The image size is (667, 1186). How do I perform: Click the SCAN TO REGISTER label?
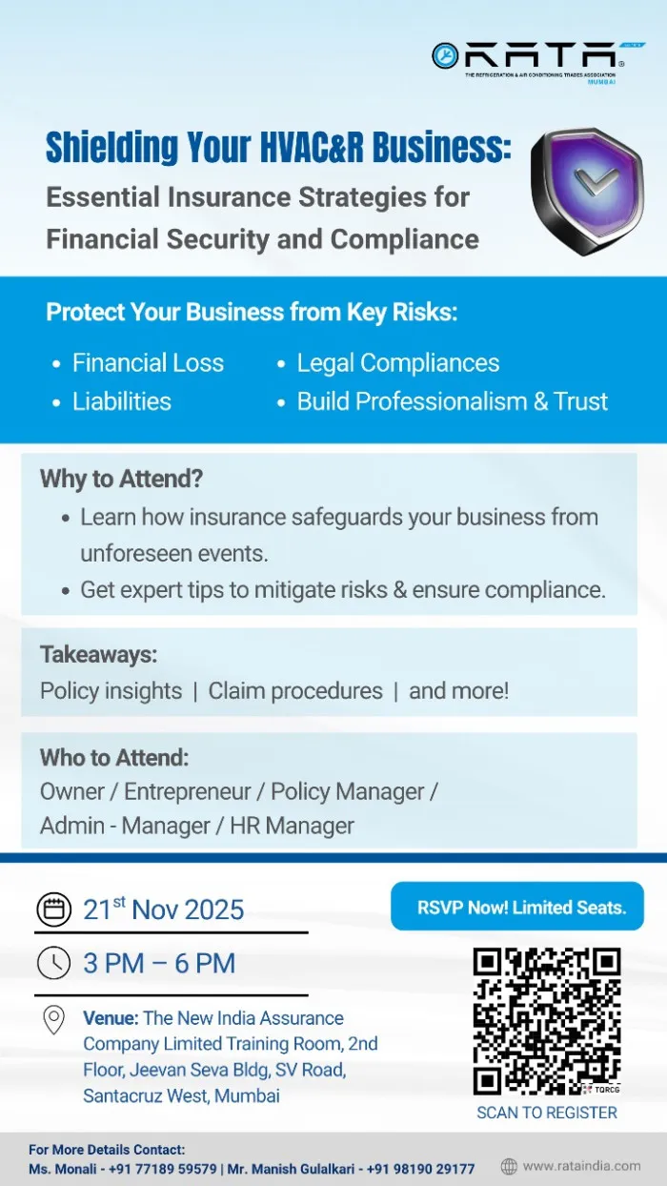[547, 1113]
